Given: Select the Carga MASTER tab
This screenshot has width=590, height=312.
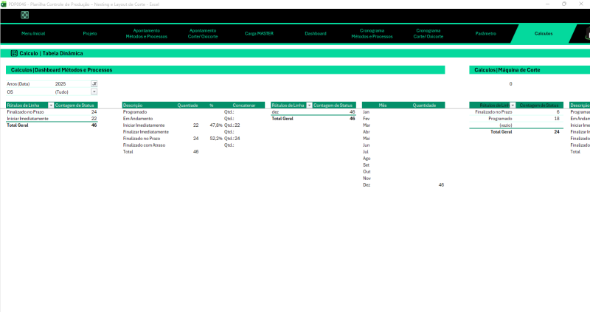Looking at the screenshot, I should click(x=259, y=34).
